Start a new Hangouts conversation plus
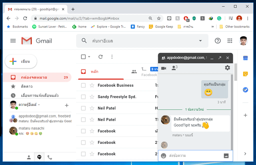 [x=67, y=105]
